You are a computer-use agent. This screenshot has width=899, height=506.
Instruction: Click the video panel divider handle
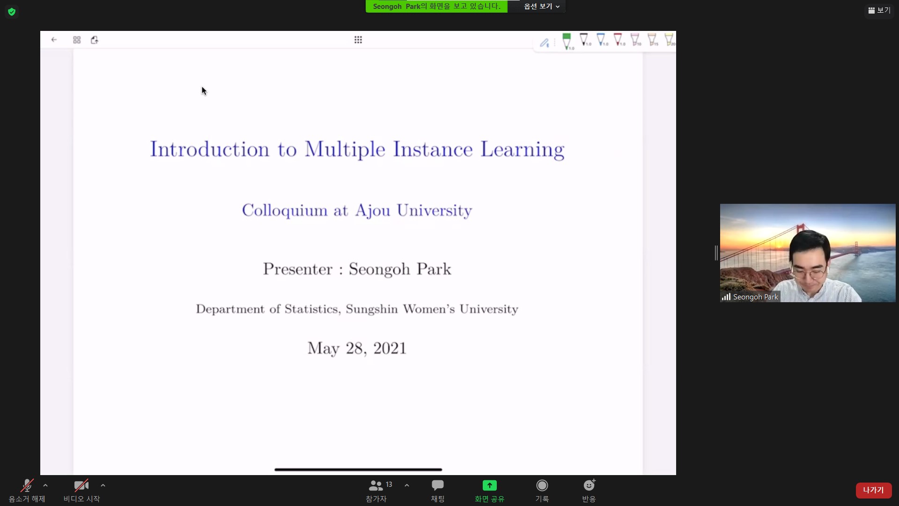pos(716,253)
